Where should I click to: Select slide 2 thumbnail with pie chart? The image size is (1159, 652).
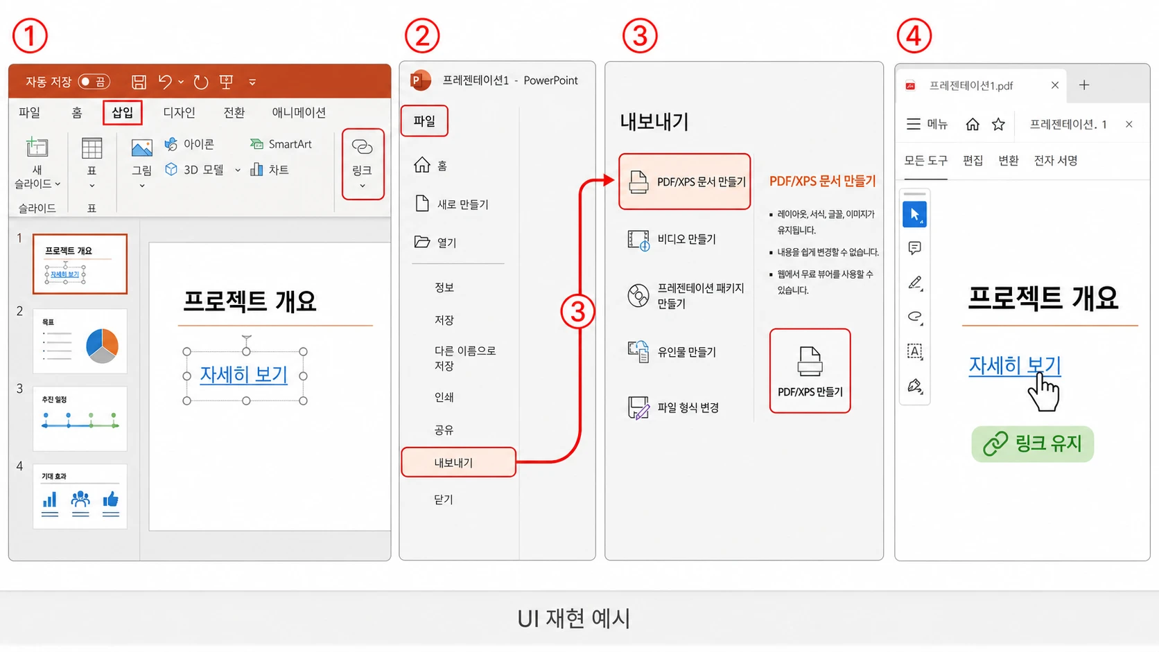(80, 342)
